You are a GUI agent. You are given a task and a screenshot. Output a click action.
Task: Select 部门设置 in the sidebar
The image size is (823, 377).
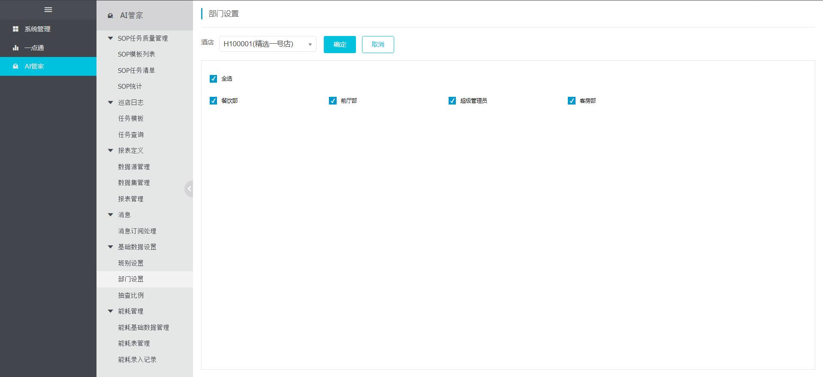point(145,279)
